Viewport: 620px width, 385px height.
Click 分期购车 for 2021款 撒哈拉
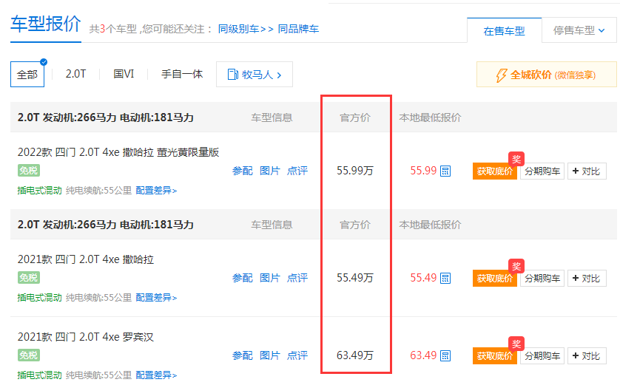click(x=542, y=279)
